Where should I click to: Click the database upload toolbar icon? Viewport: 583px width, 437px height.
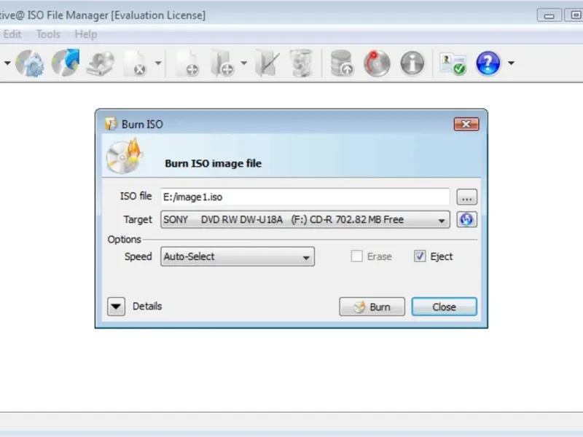[x=342, y=63]
